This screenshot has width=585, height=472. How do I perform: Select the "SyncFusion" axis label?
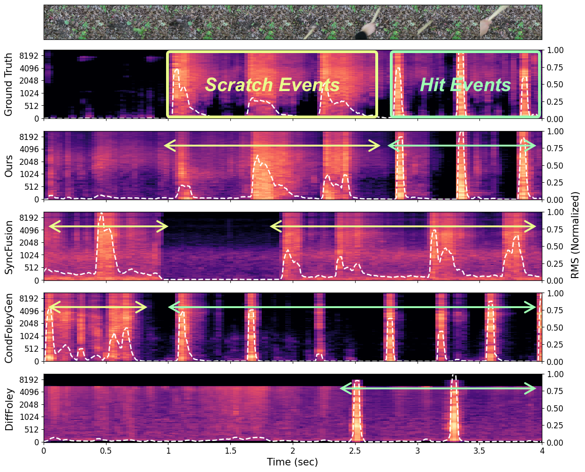click(8, 246)
